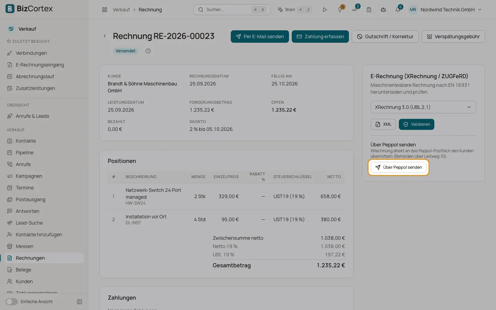Expand the Nordwind Technik GmbH account menu
Image resolution: width=496 pixels, height=310 pixels.
(x=445, y=10)
